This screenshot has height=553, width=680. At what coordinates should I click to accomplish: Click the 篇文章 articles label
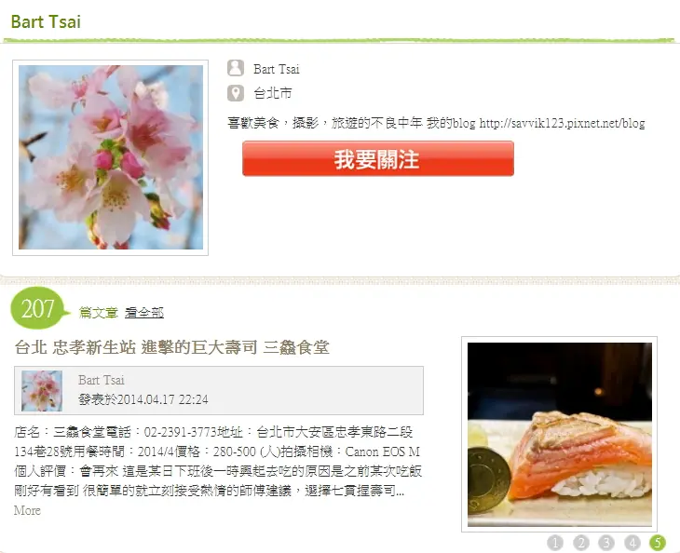click(99, 313)
